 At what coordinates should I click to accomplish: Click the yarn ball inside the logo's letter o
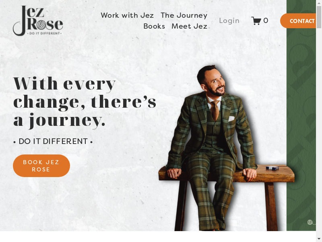click(x=43, y=25)
